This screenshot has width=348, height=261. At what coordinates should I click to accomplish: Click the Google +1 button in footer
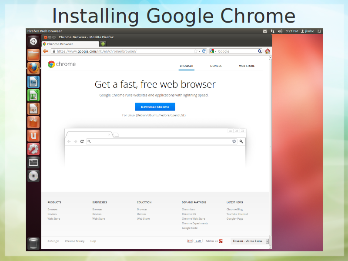pos(190,241)
